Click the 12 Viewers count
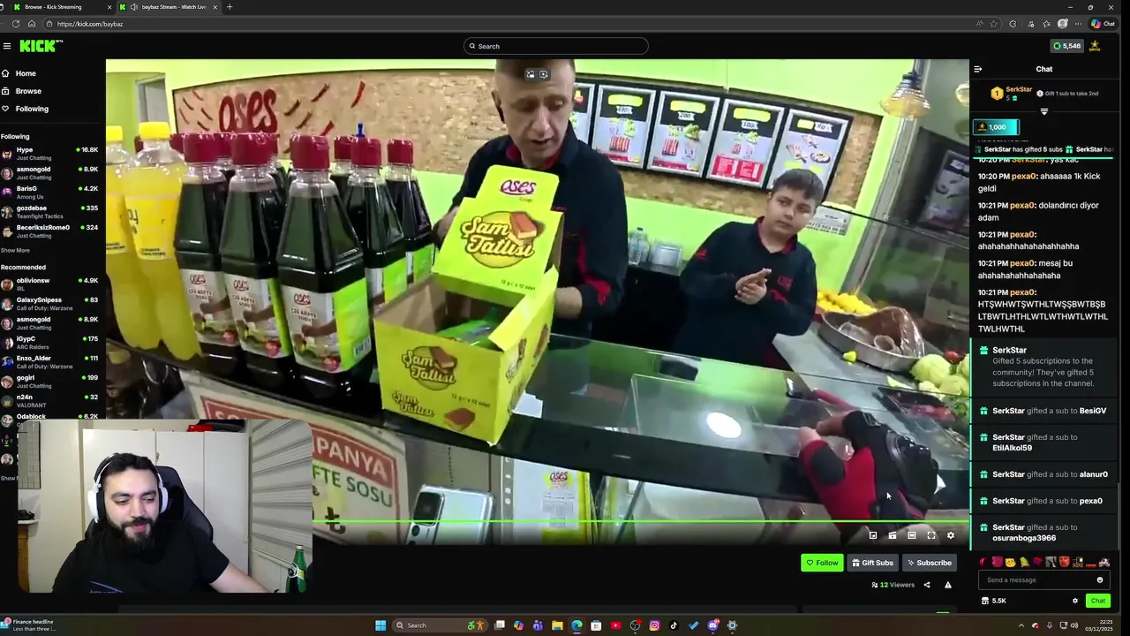This screenshot has width=1130, height=636. pos(893,585)
